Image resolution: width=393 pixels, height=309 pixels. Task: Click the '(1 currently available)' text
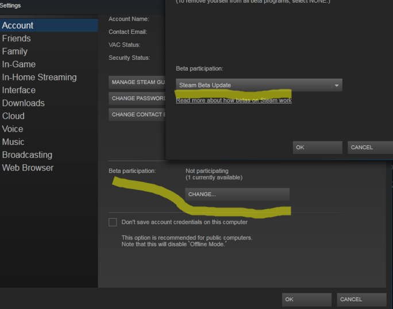[x=214, y=177]
